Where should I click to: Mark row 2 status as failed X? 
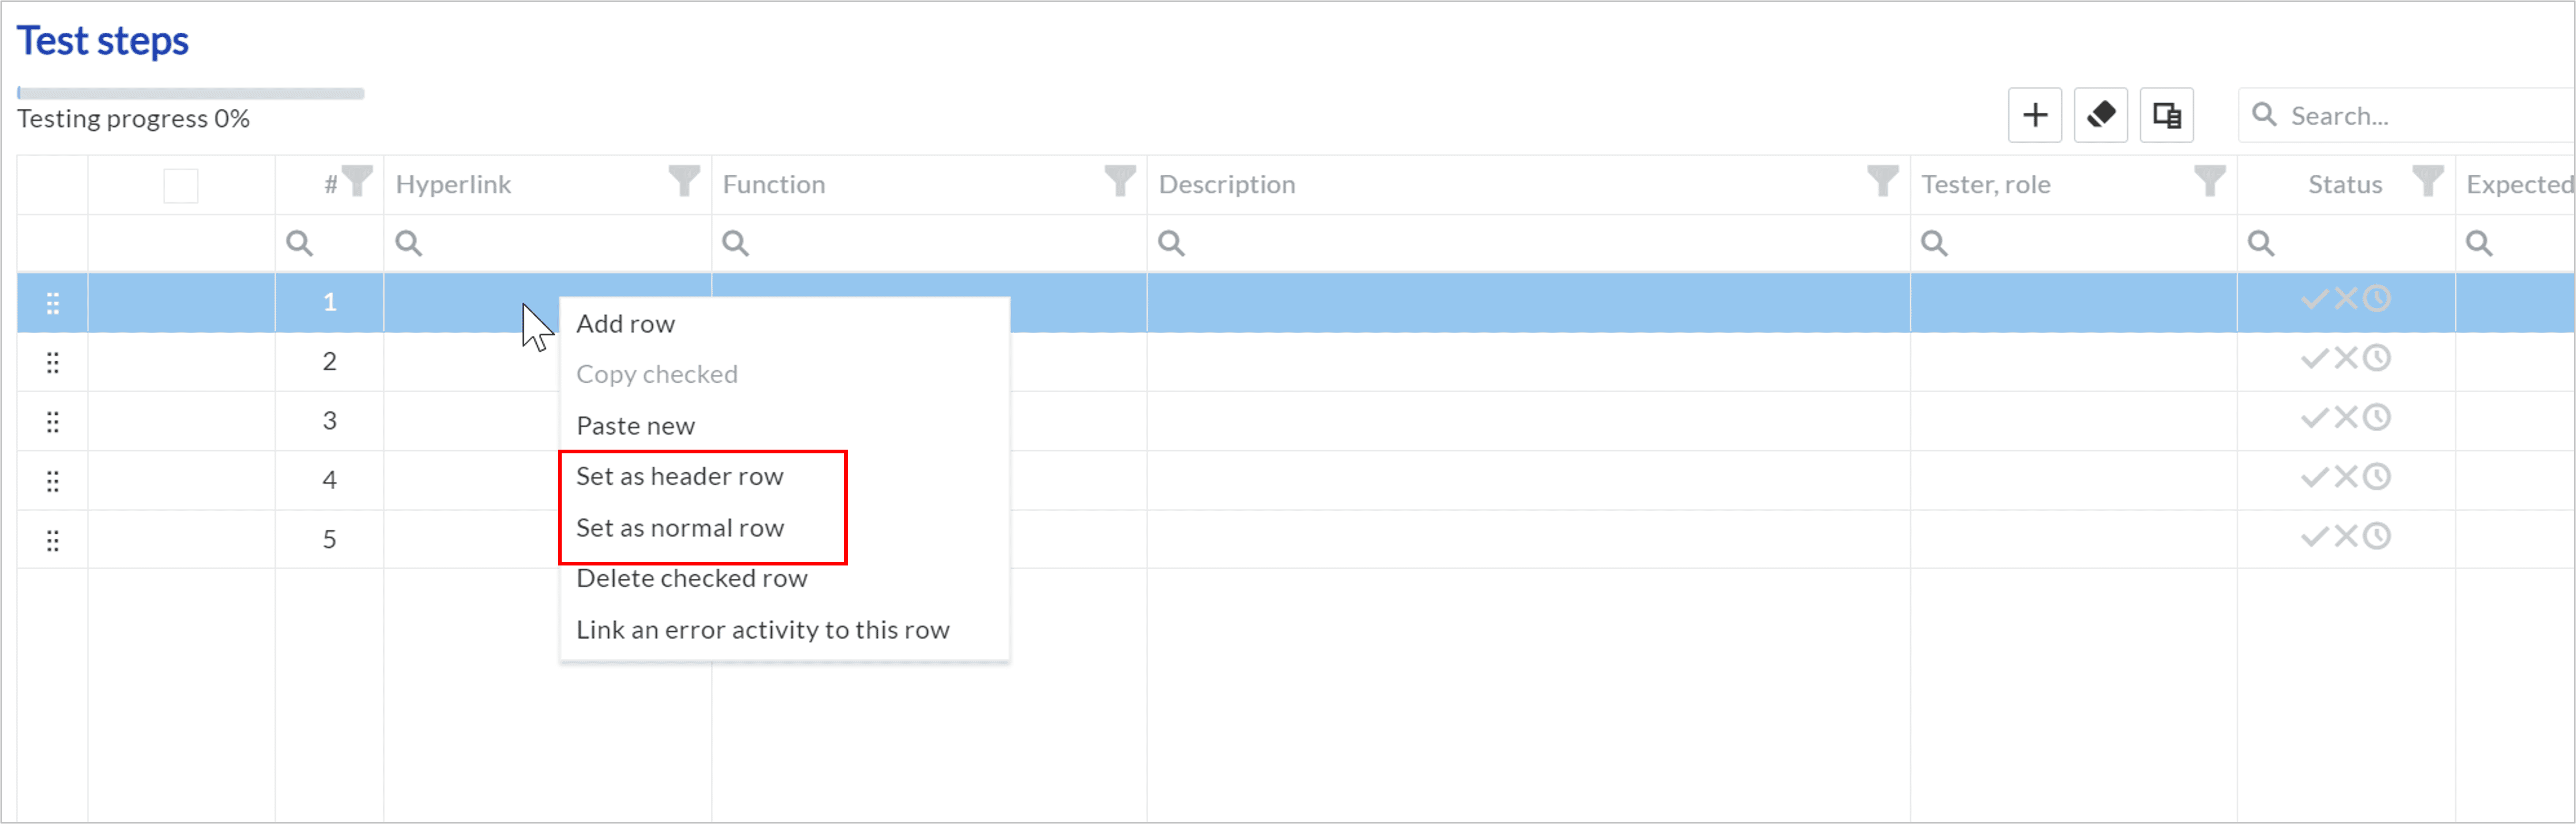2346,359
